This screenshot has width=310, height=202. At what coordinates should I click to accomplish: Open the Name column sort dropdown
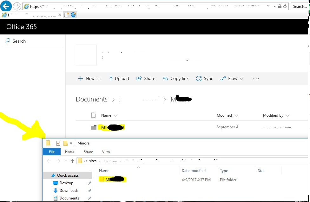coord(115,115)
